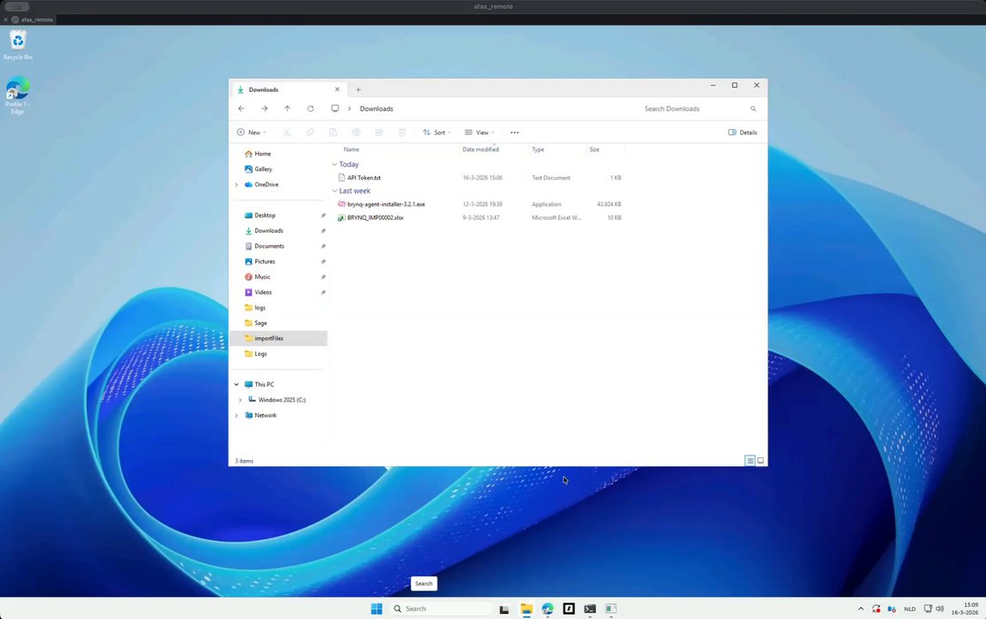Viewport: 986px width, 619px height.
Task: Click the speaker volume icon in tray
Action: pos(940,609)
